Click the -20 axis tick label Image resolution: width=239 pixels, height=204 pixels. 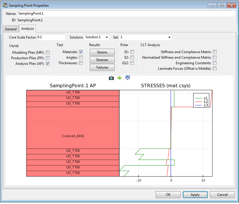(139, 180)
